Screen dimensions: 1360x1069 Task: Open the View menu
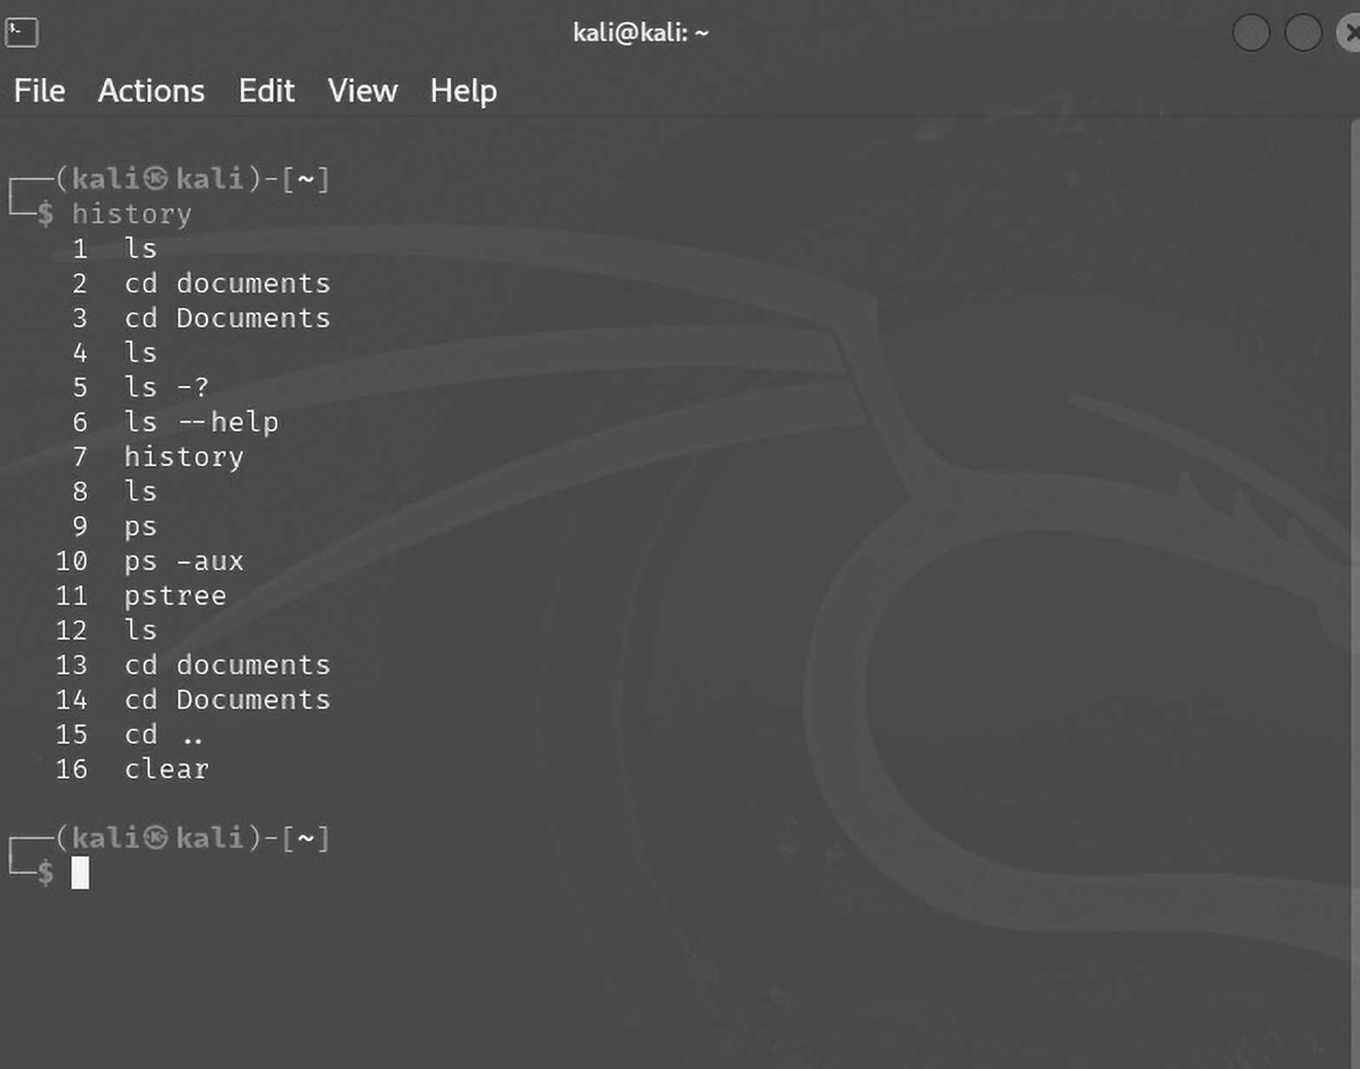[x=363, y=91]
